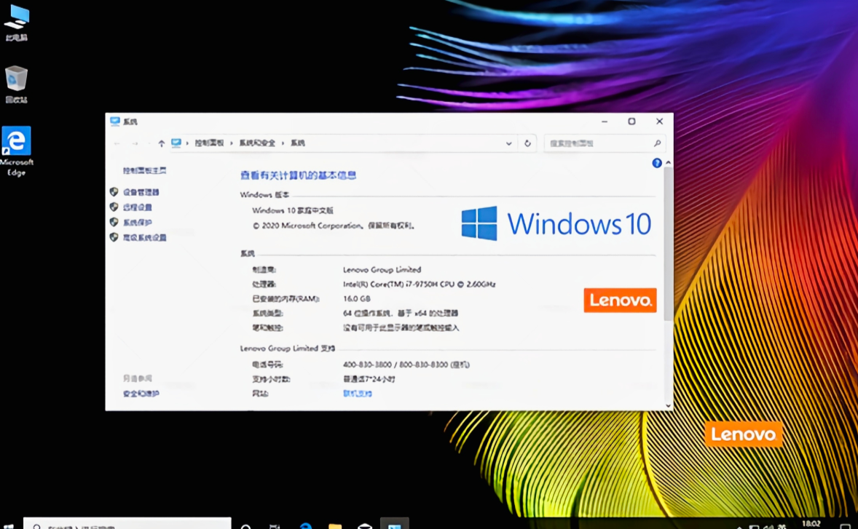The image size is (858, 529).
Task: Expand the chevron before 系统 in breadcrumb
Action: 283,143
